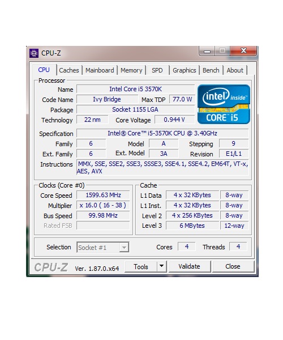The width and height of the screenshot is (283, 340).
Task: Click the Package value 'Socket 1155 LGA'
Action: tap(135, 109)
